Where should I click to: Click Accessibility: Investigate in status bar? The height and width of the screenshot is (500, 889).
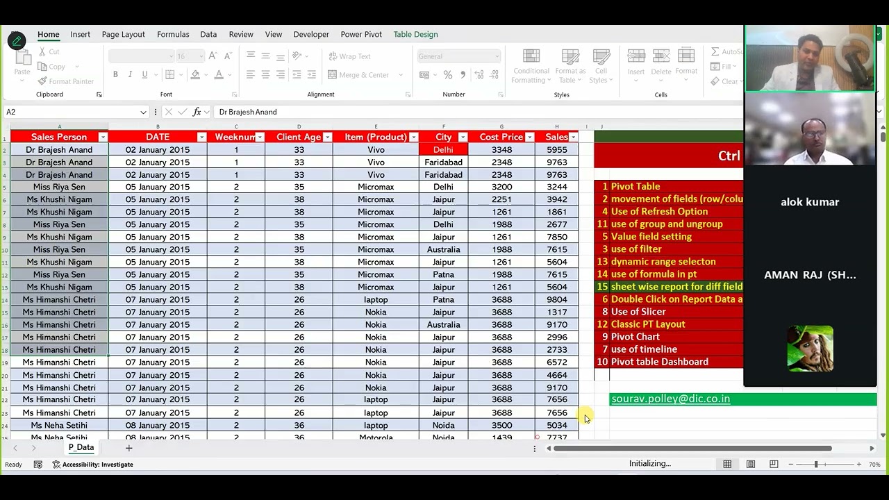93,465
